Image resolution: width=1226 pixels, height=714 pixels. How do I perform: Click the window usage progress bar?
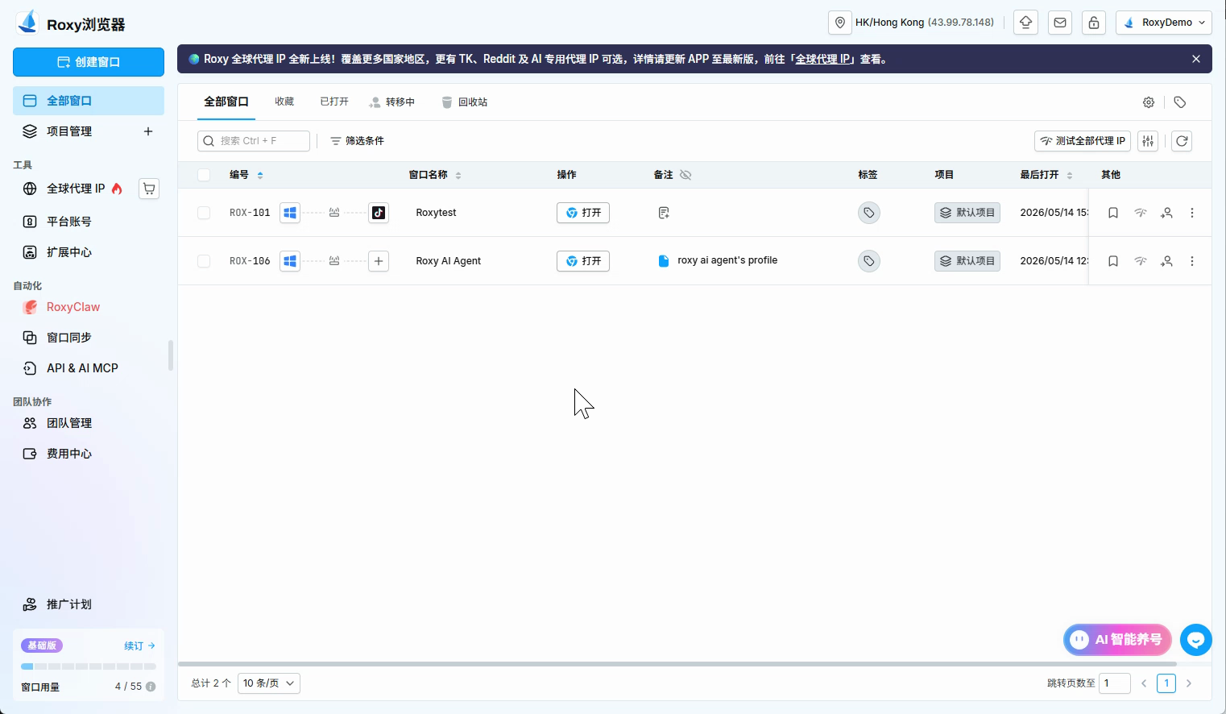[89, 666]
